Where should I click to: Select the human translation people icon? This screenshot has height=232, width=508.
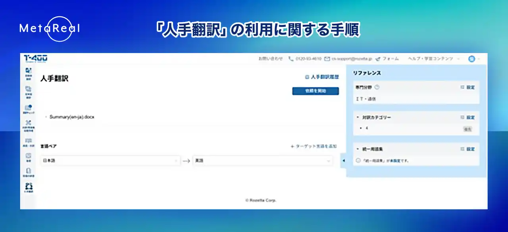pos(28,187)
